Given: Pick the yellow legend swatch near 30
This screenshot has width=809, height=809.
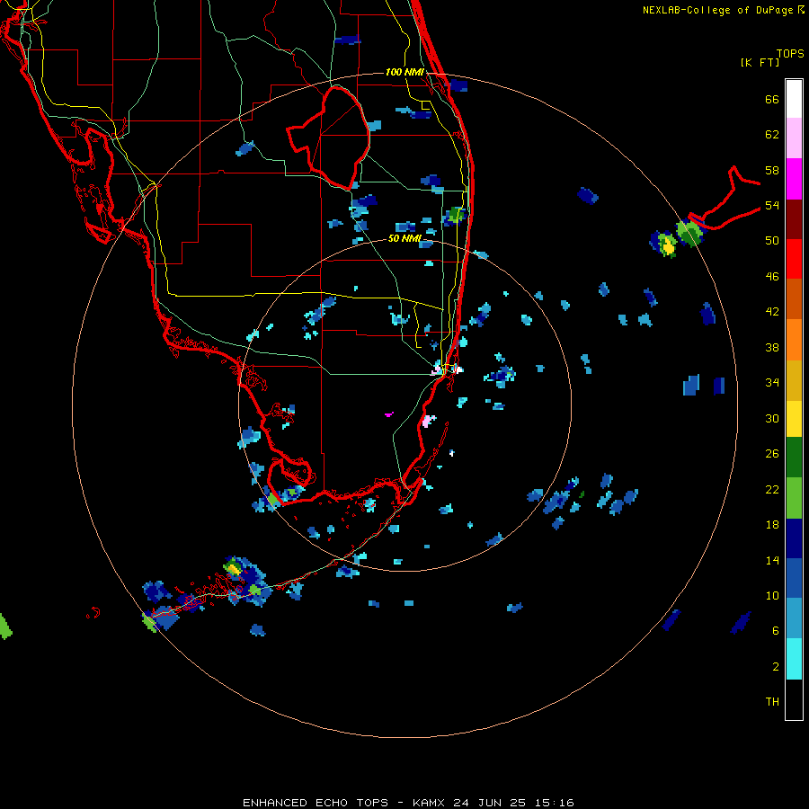Looking at the screenshot, I should tap(794, 419).
